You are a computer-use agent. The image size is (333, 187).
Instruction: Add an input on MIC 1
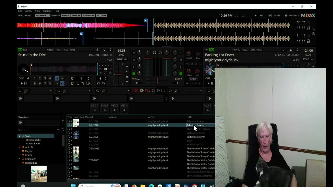point(95,110)
